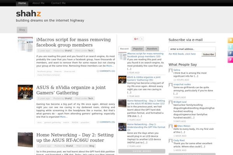Open commenter name Ellen Moten

(184, 126)
